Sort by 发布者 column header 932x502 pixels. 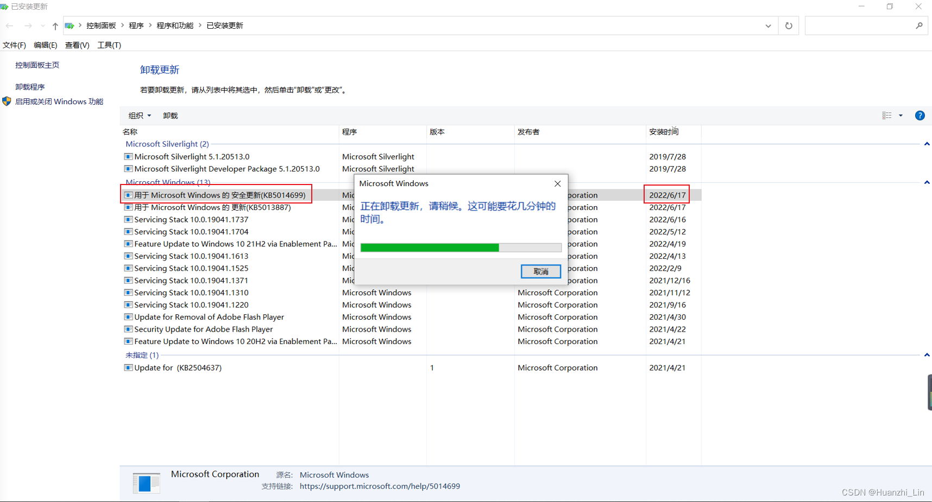(x=580, y=132)
